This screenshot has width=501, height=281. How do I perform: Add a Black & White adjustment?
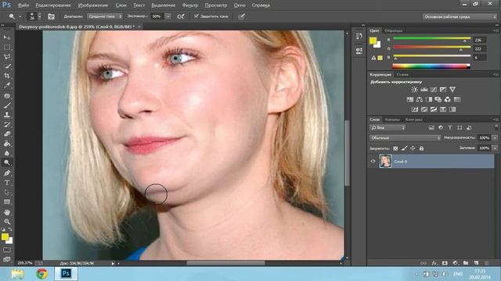click(429, 99)
